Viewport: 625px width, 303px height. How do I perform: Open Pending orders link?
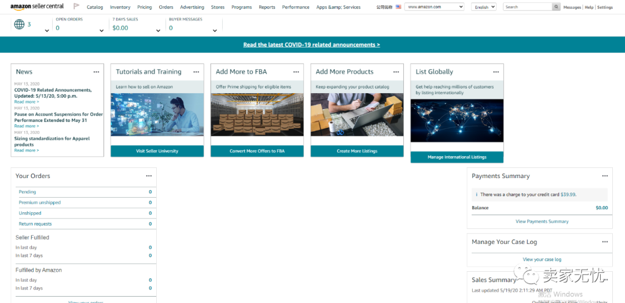pyautogui.click(x=28, y=192)
